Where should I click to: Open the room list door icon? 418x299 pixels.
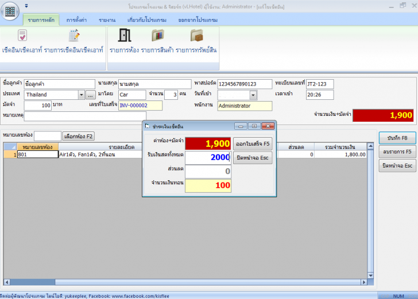[125, 35]
